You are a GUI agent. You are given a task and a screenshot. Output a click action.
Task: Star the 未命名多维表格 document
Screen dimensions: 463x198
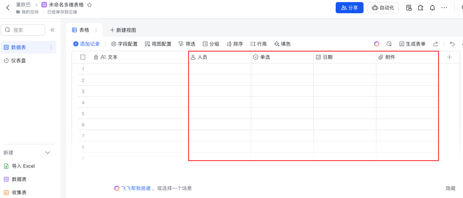pos(90,5)
